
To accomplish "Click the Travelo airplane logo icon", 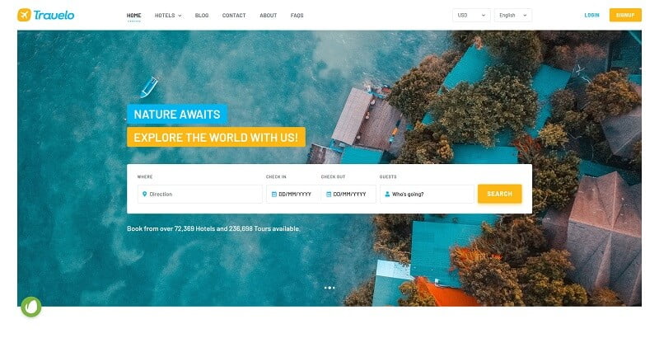I will point(25,15).
